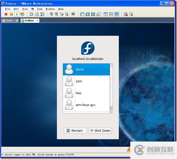Click the grayed Replay icon at toolbar end
This screenshot has height=159, width=177.
click(x=131, y=14)
